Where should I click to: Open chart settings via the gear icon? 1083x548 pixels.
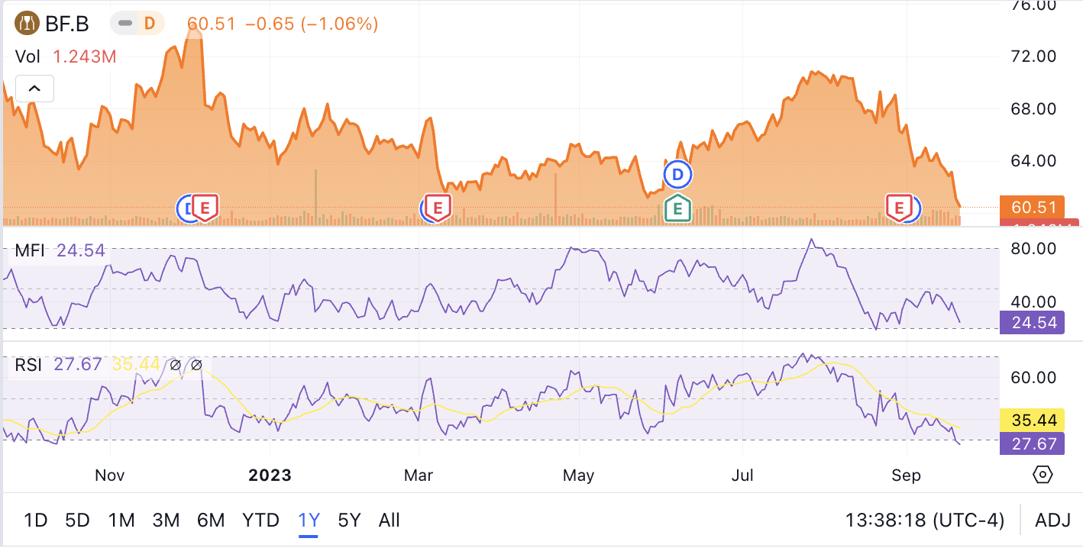click(x=1043, y=475)
